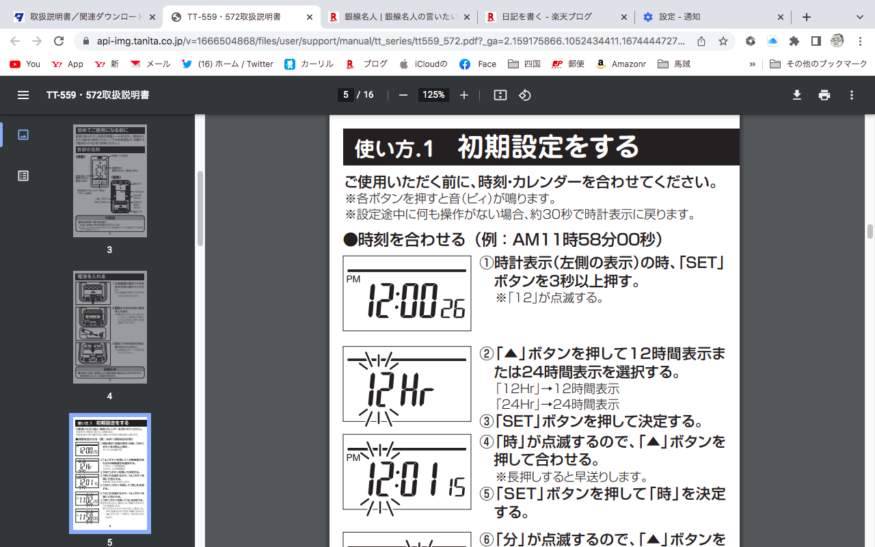Open the 四国 bookmark folder

point(524,64)
